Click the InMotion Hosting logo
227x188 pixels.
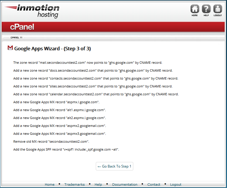pos(32,11)
